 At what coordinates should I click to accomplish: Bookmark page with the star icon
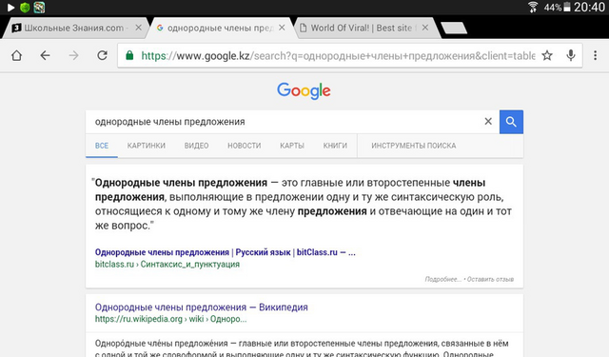pos(547,55)
